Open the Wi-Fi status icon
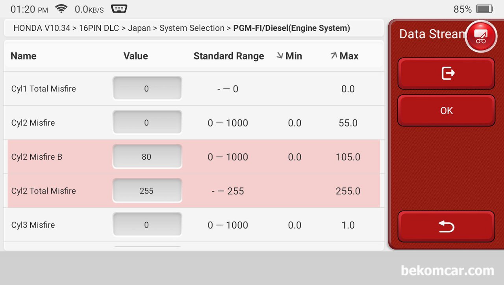 [61, 9]
